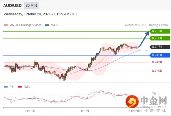This screenshot has width=171, height=116.
Task: Click the 0.7430 support level label
Action: click(157, 62)
